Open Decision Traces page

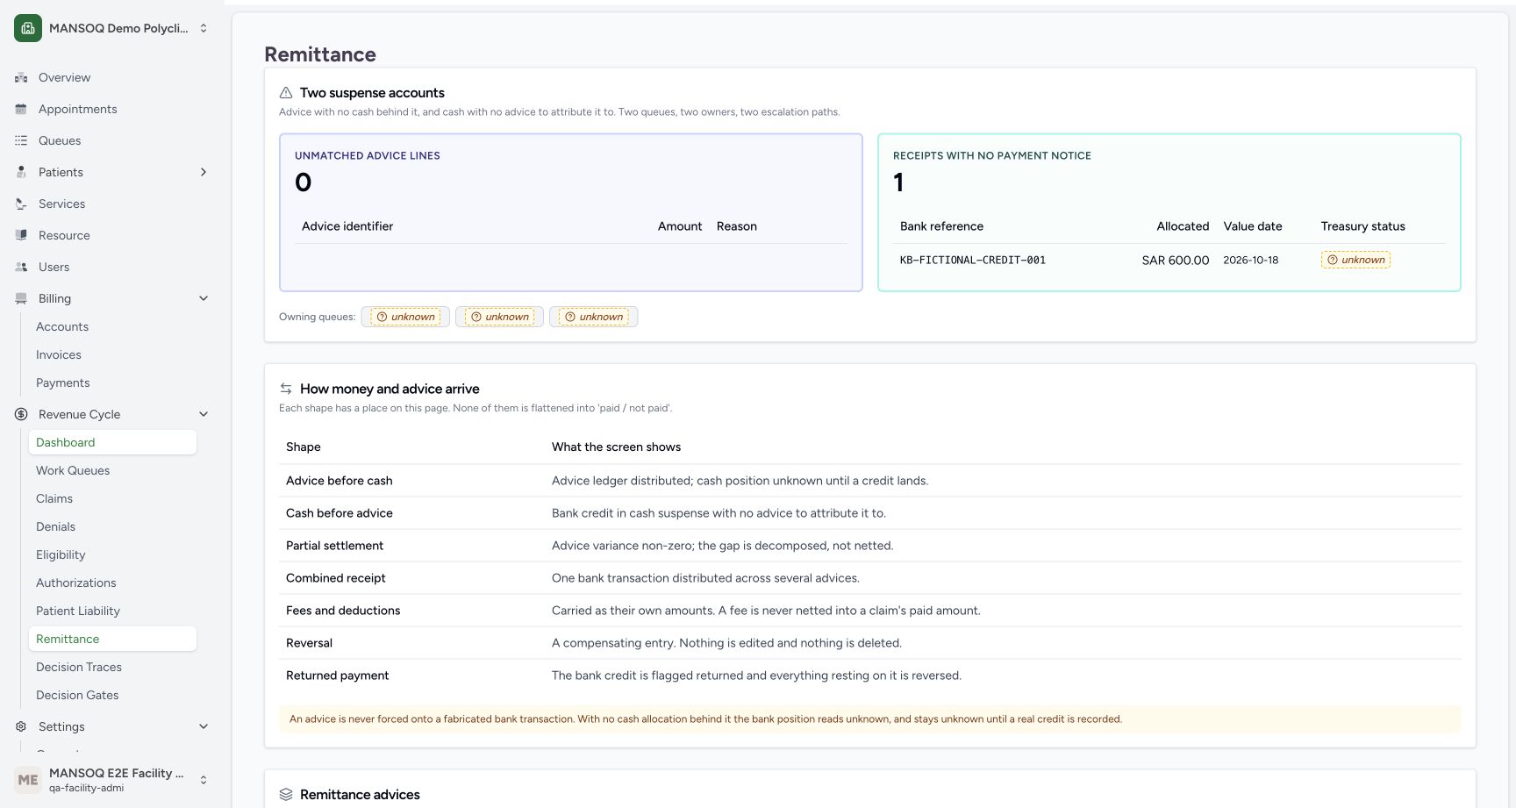click(x=112, y=667)
